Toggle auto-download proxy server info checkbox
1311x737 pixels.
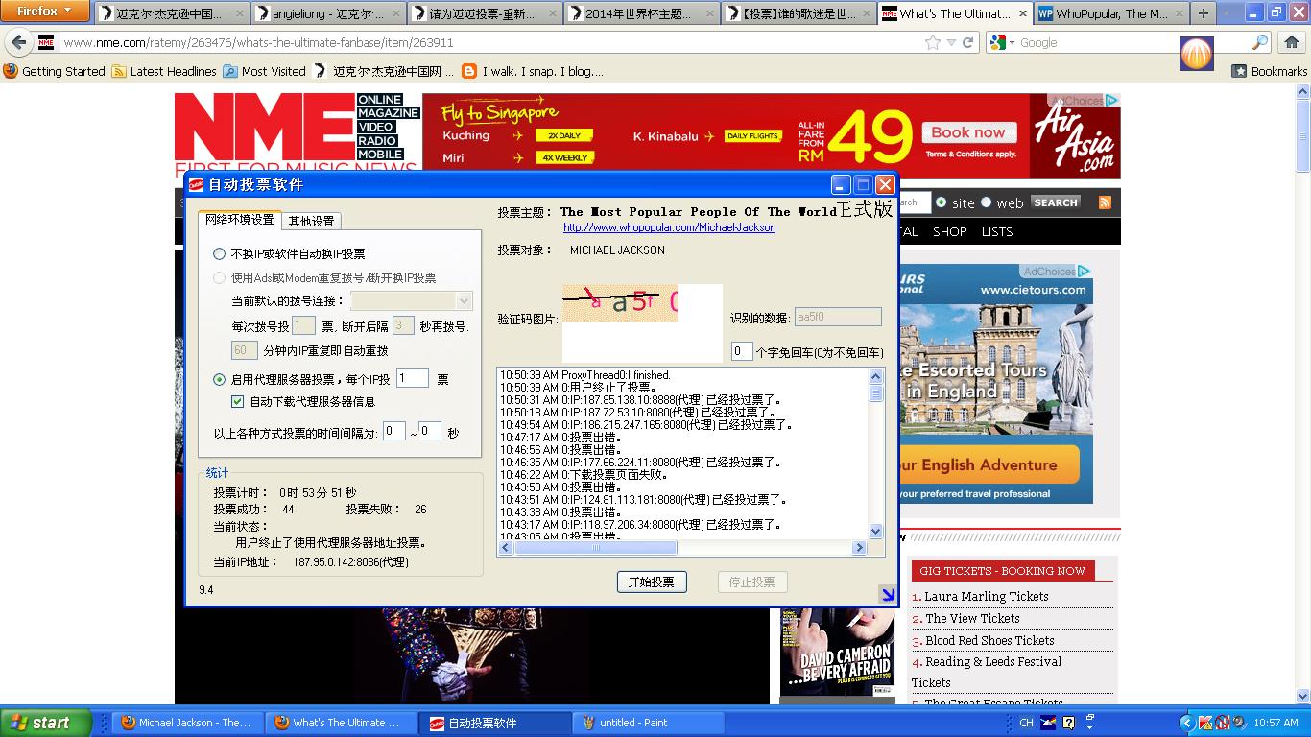pyautogui.click(x=238, y=402)
